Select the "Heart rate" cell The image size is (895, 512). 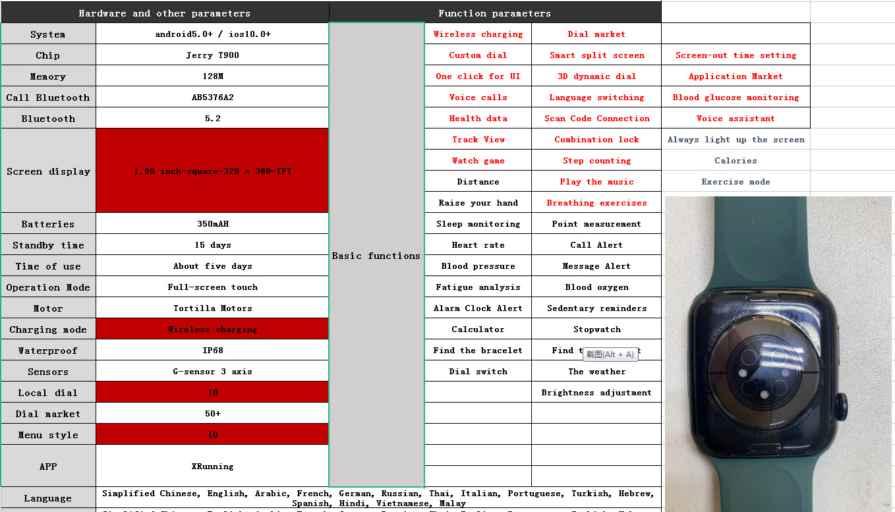478,245
